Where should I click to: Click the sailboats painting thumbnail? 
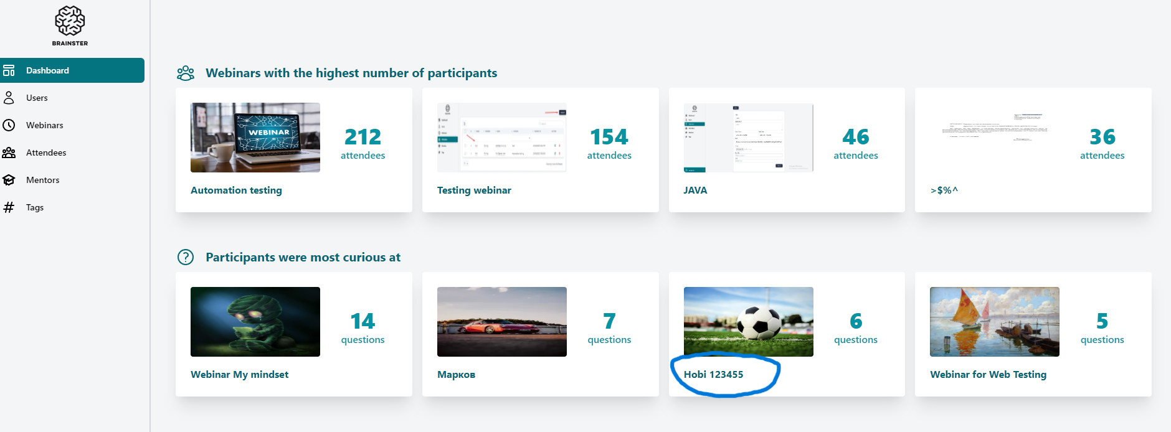[994, 322]
